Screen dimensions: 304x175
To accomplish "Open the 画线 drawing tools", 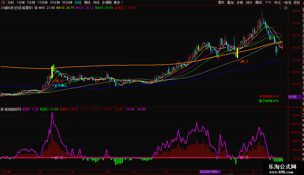I will pos(259,2).
